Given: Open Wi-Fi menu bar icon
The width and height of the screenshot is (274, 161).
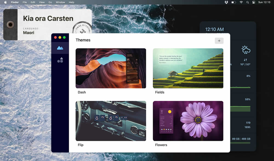Looking at the screenshot, I should tap(241, 2).
